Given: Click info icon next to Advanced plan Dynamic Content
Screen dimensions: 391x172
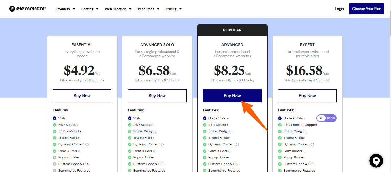Looking at the screenshot, I should click(237, 145).
